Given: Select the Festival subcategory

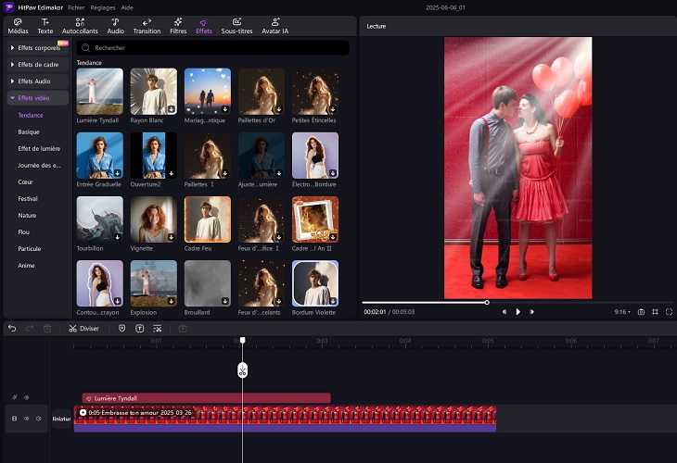Looking at the screenshot, I should 28,198.
